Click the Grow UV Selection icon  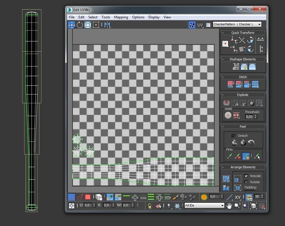110,197
